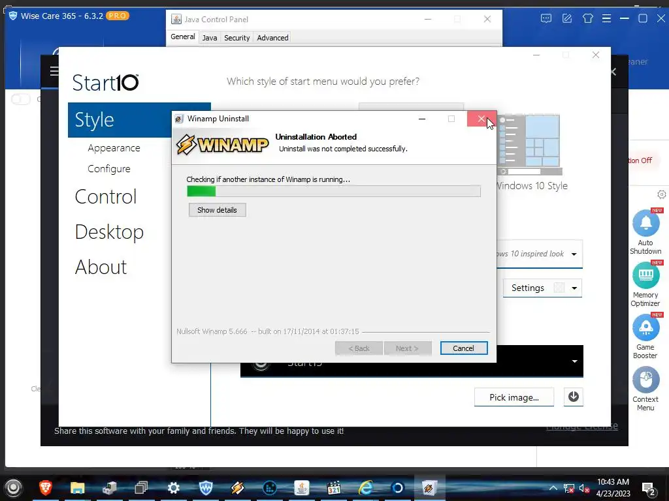Toggle the switch at Wise Care left edge

(20, 99)
